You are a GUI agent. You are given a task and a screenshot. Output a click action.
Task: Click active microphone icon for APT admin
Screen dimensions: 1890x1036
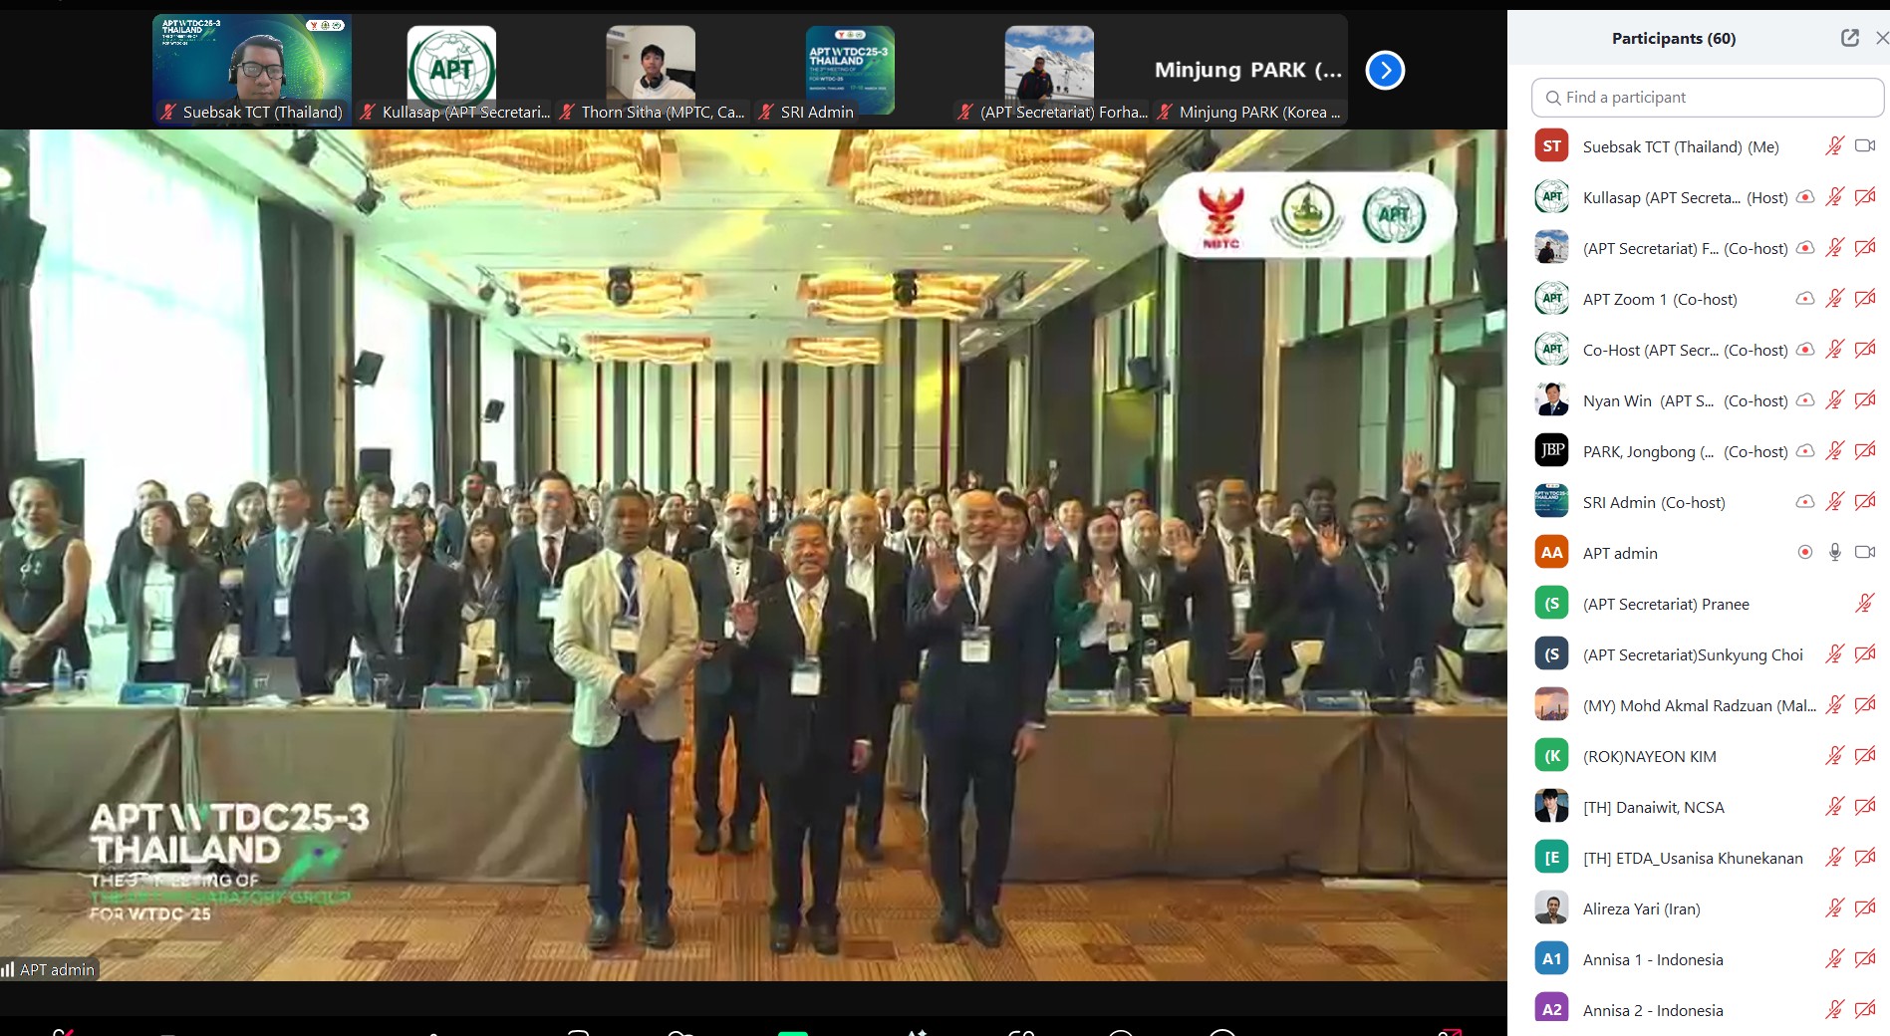click(1834, 553)
